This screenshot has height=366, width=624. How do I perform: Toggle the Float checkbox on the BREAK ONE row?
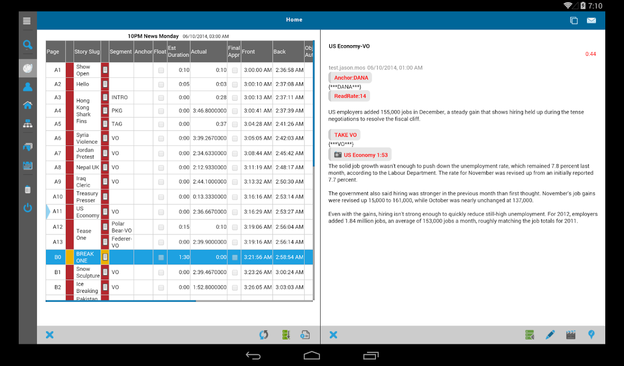pyautogui.click(x=160, y=257)
